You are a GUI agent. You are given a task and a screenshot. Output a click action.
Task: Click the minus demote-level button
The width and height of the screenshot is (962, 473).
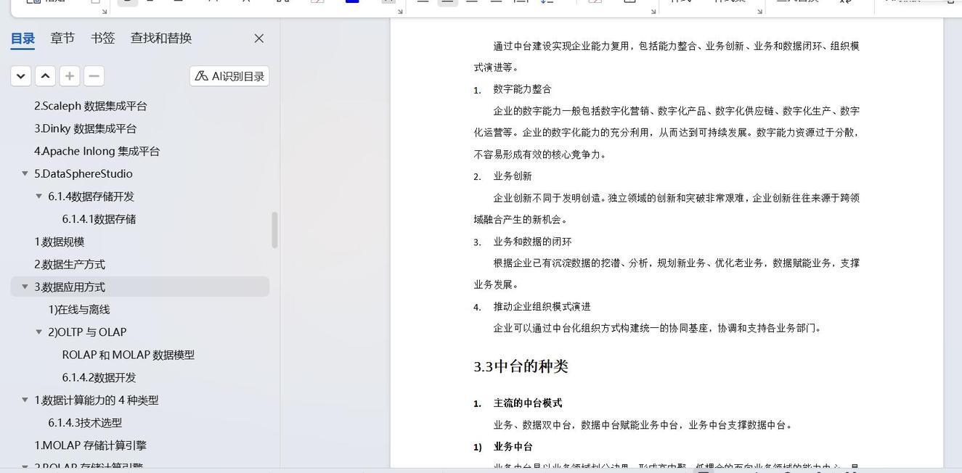click(x=94, y=75)
